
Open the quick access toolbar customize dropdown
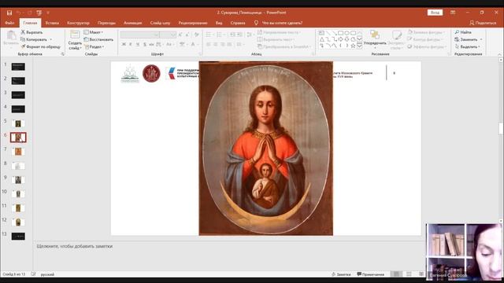point(48,13)
